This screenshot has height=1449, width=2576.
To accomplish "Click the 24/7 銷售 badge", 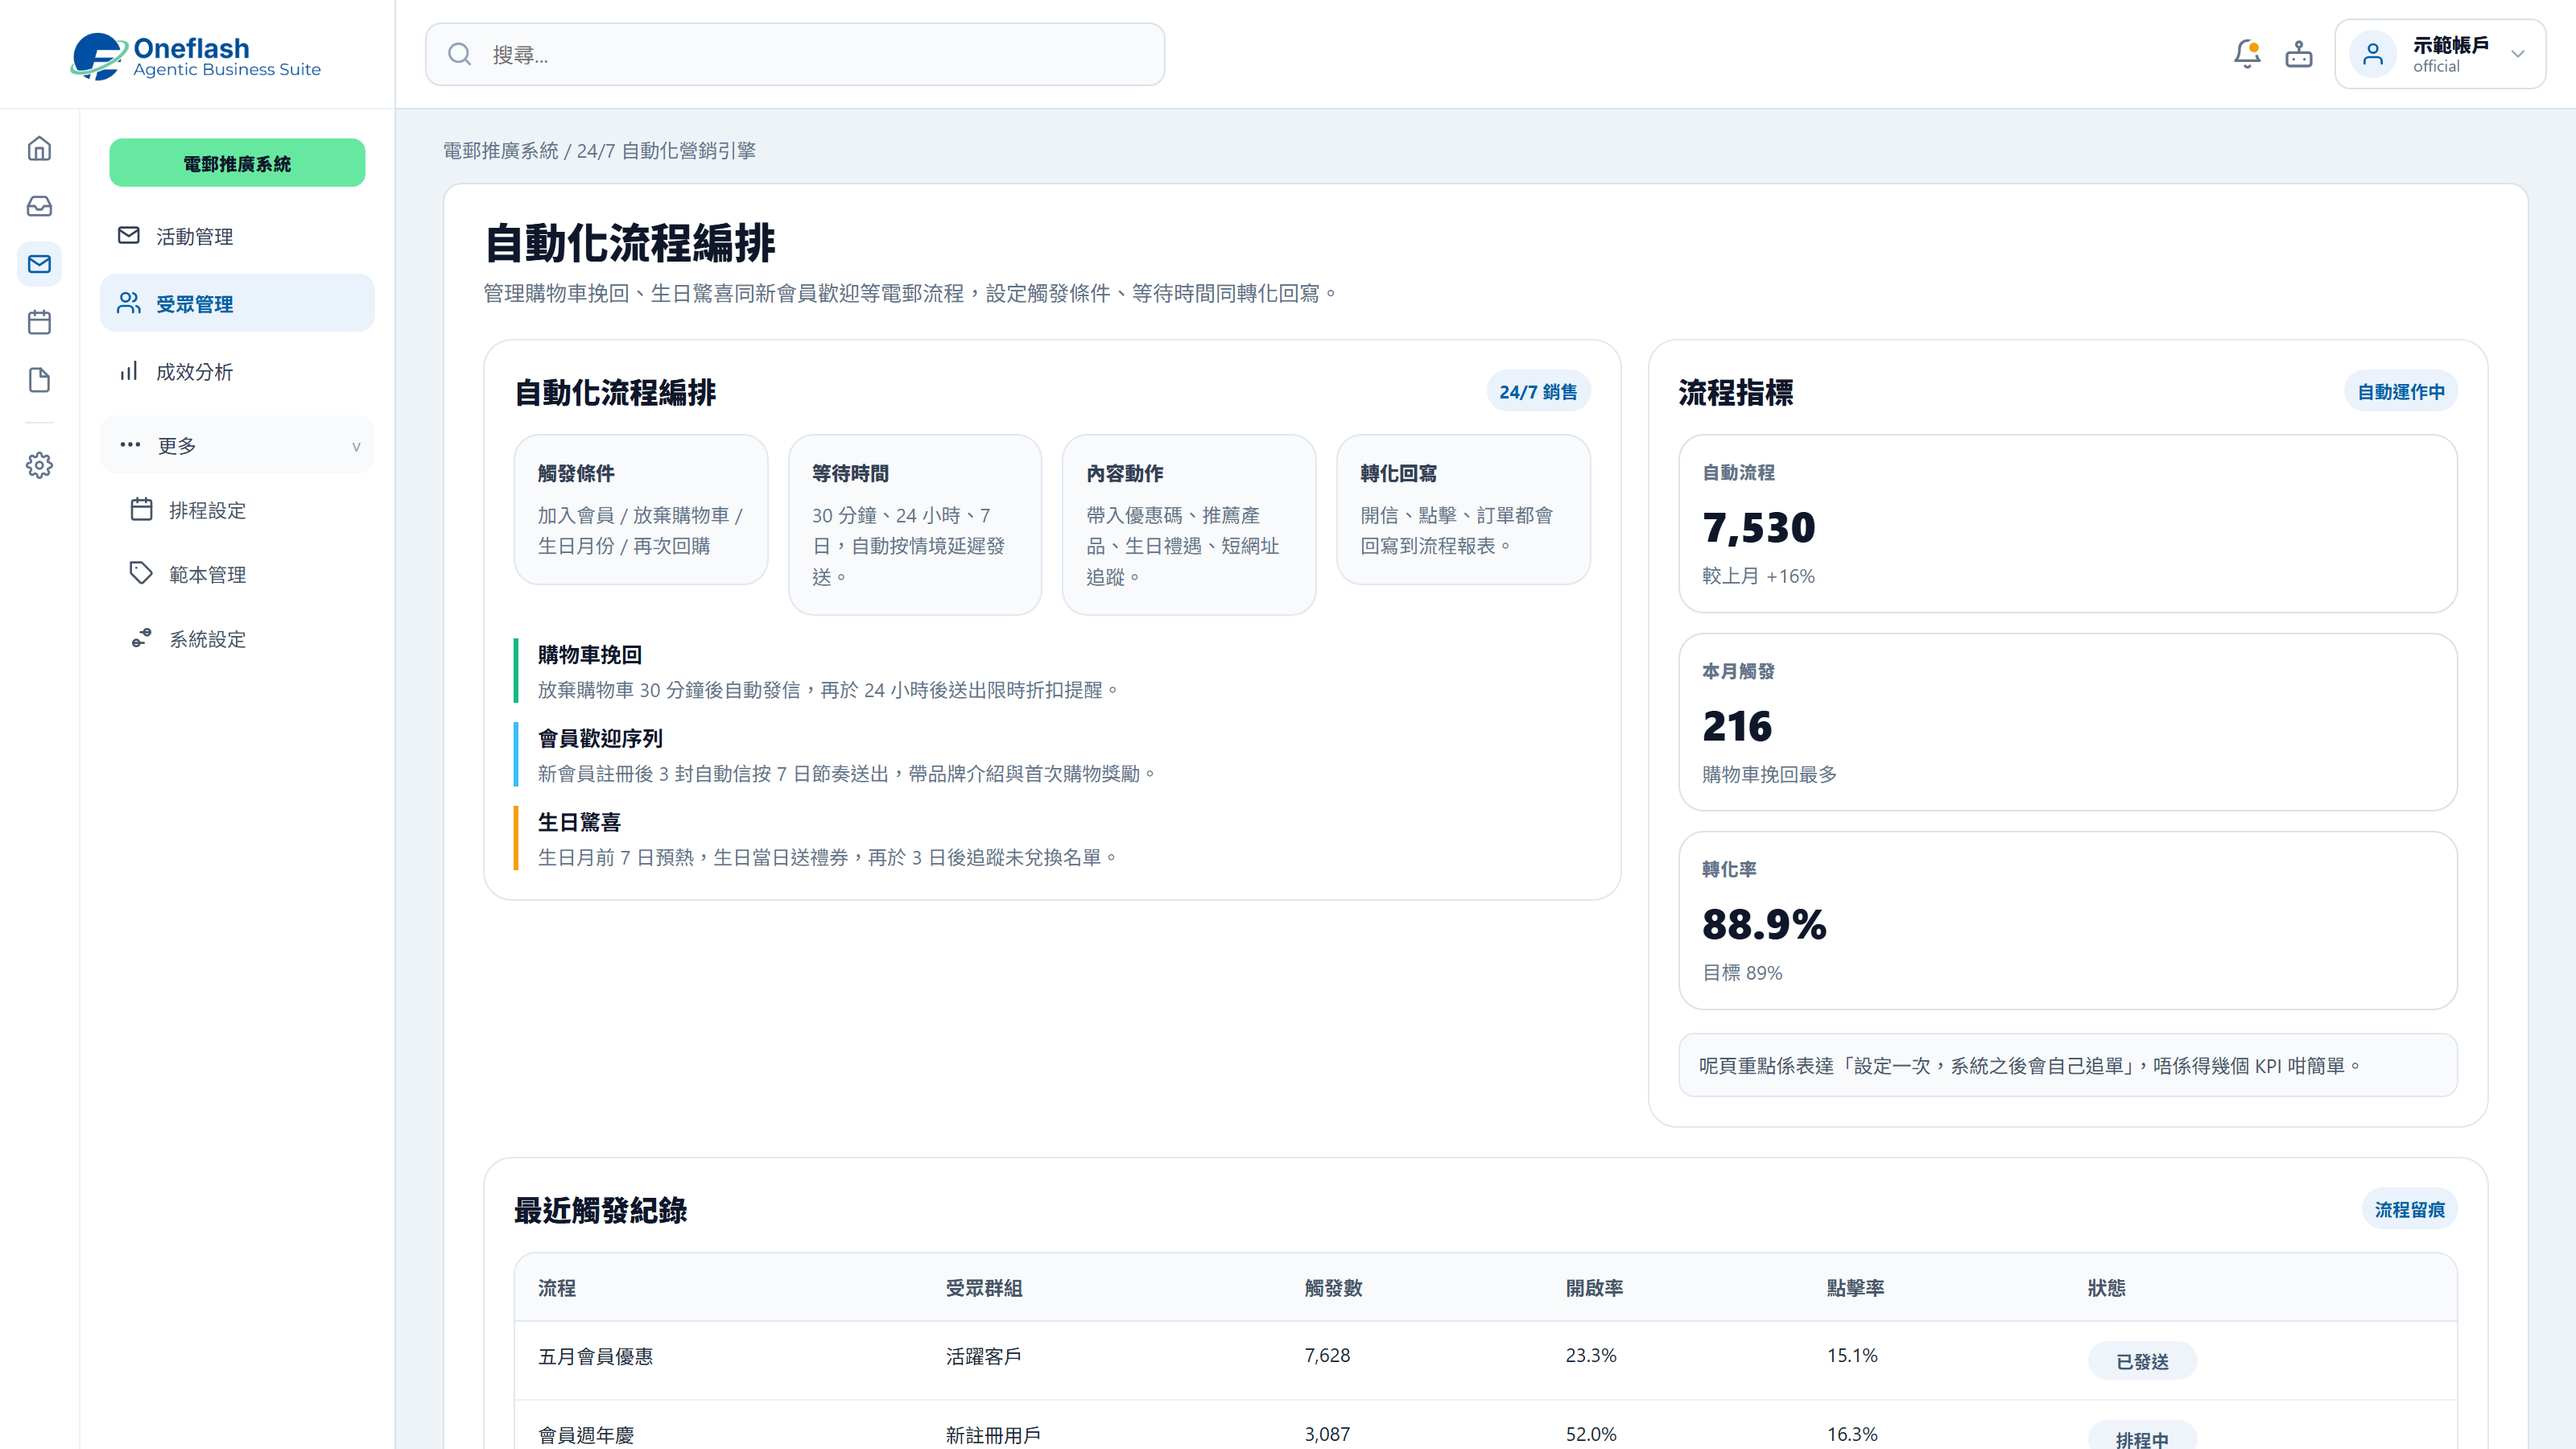I will click(x=1538, y=392).
